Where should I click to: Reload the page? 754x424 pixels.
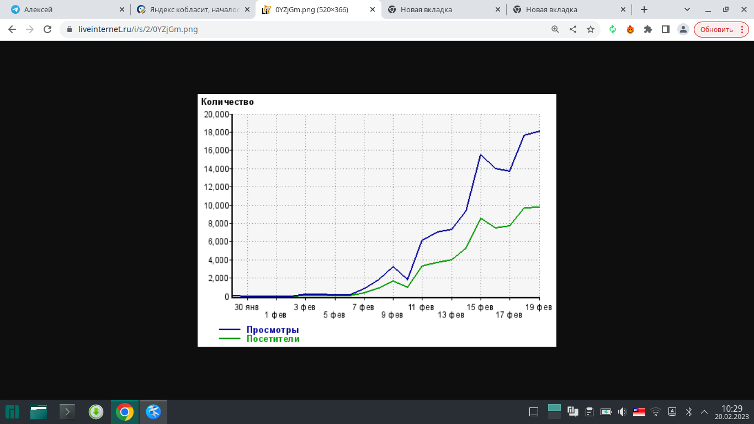(x=47, y=29)
